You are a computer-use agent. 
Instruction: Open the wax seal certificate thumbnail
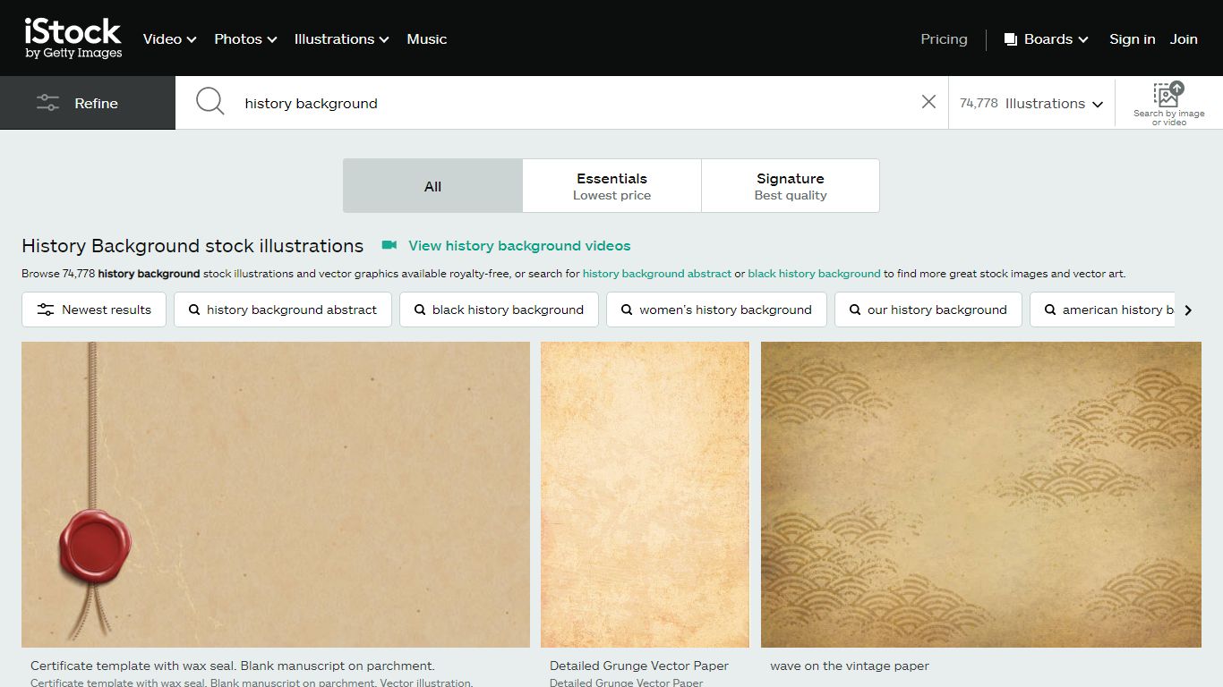point(276,494)
